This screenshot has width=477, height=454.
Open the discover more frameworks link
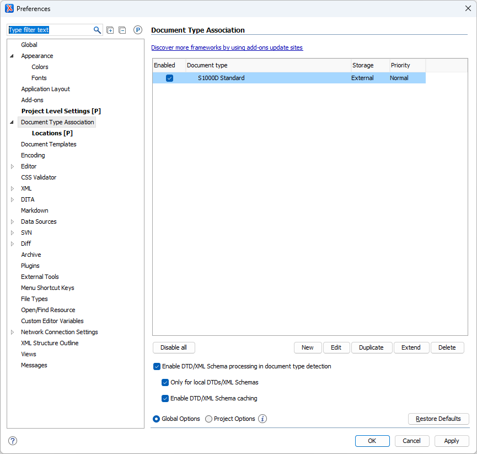pyautogui.click(x=227, y=47)
